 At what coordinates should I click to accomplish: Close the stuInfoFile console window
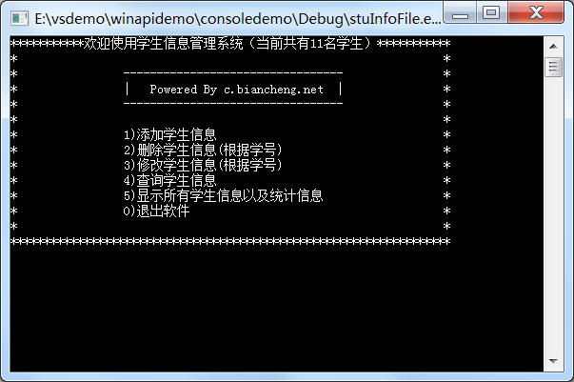[x=536, y=13]
